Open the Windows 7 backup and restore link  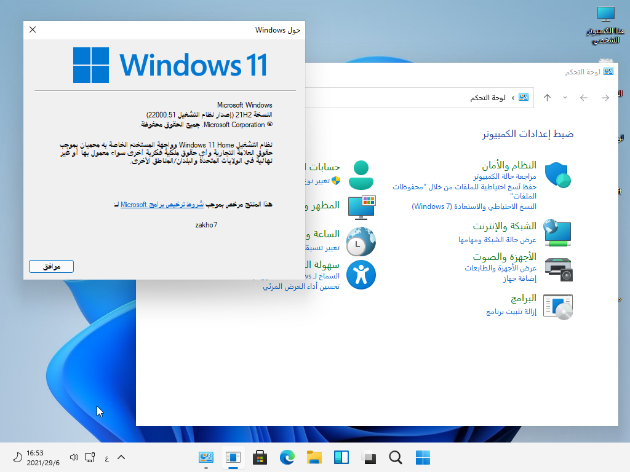474,206
